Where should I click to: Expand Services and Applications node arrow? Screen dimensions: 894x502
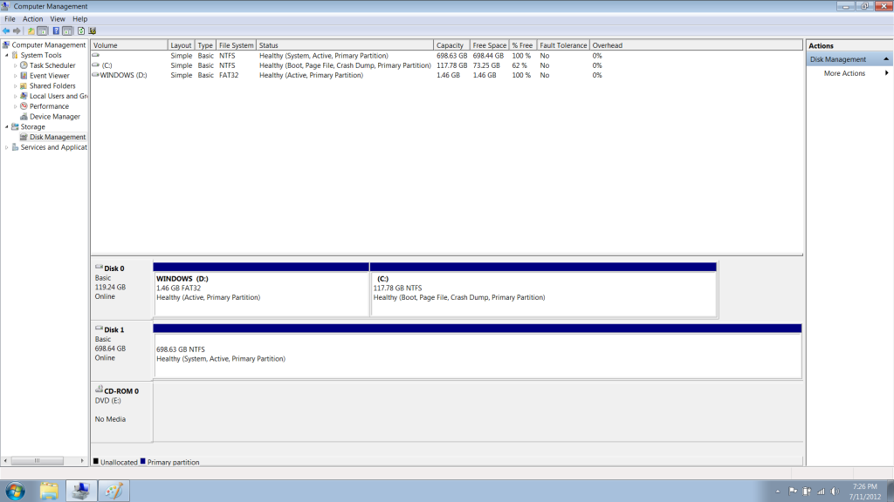click(x=7, y=147)
